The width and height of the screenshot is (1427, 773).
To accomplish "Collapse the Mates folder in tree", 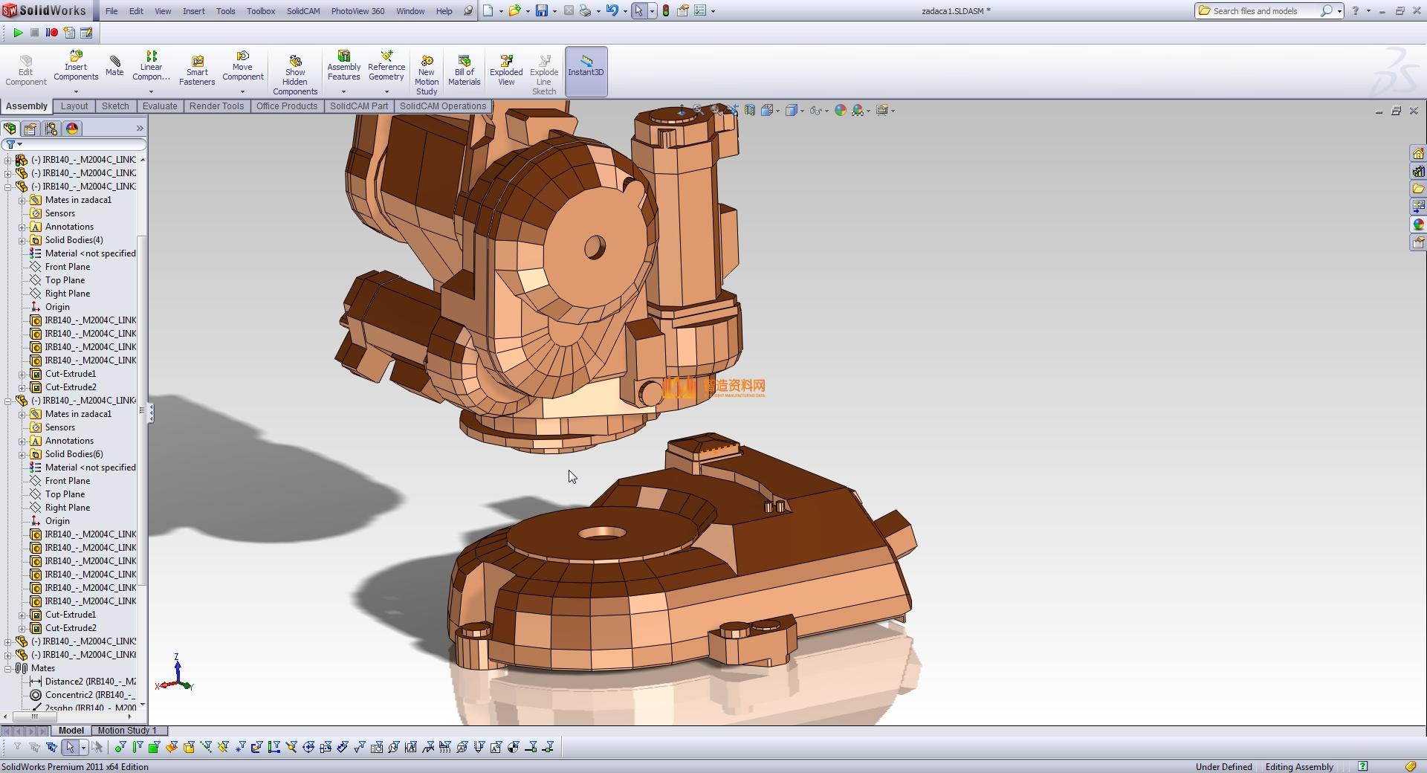I will click(x=8, y=668).
